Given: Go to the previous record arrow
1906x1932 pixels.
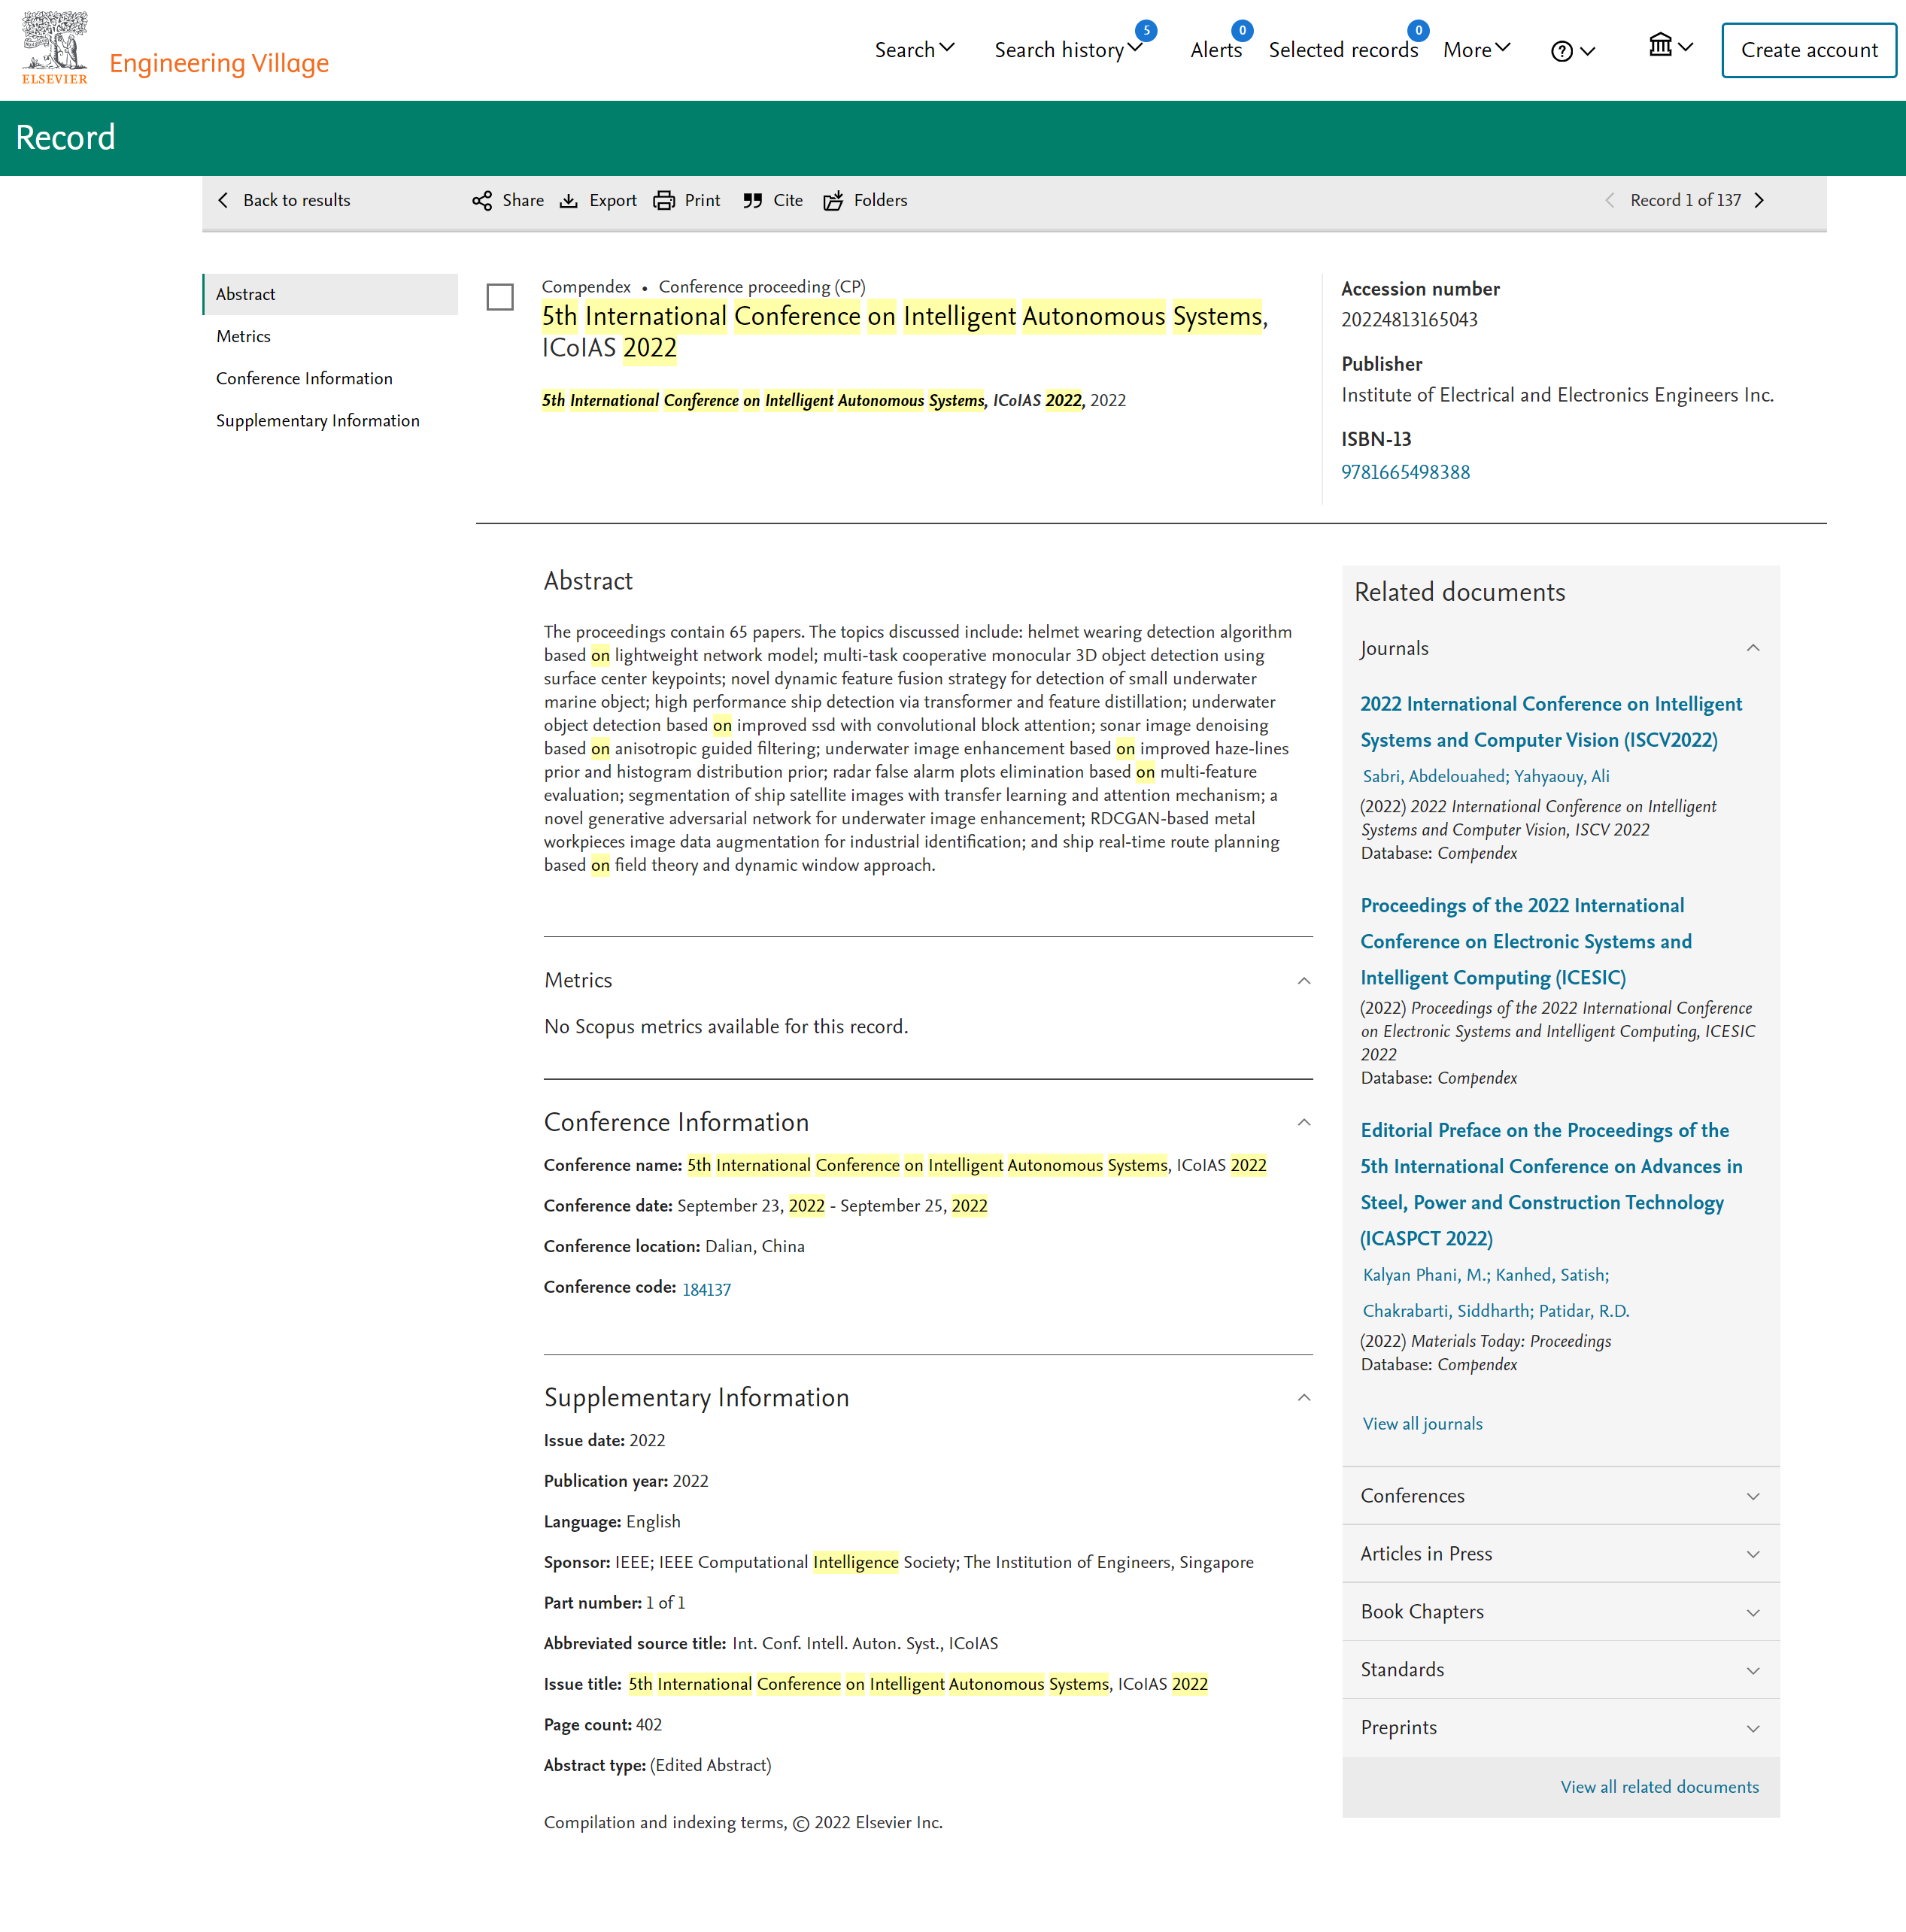Looking at the screenshot, I should tap(1610, 200).
